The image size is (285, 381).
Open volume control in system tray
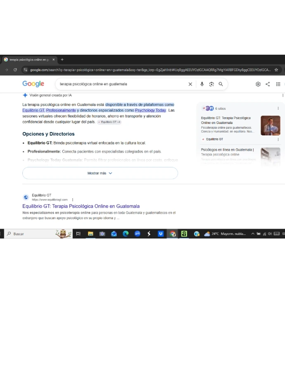point(270,234)
